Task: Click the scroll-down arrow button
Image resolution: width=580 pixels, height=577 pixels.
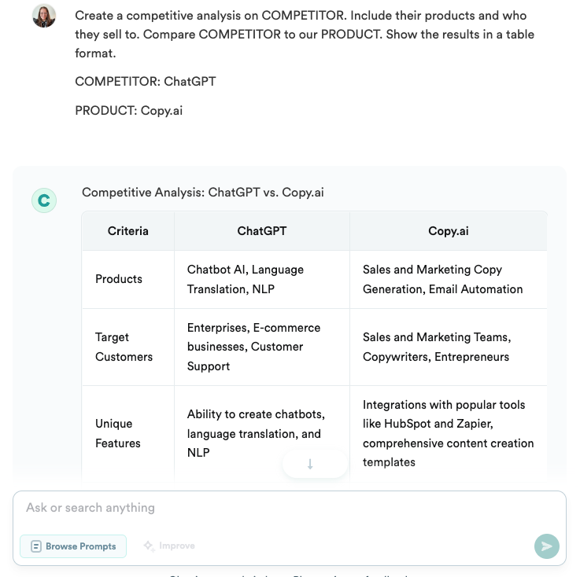Action: click(310, 465)
